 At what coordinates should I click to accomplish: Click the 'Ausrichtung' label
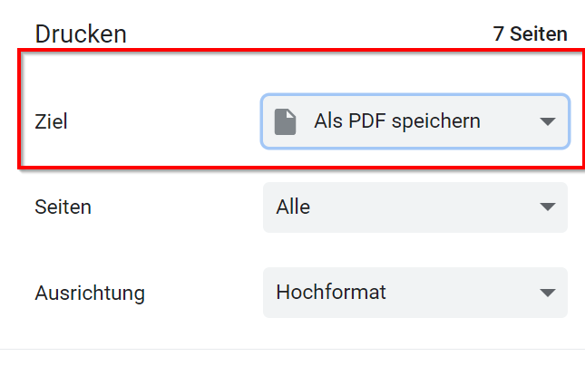90,294
